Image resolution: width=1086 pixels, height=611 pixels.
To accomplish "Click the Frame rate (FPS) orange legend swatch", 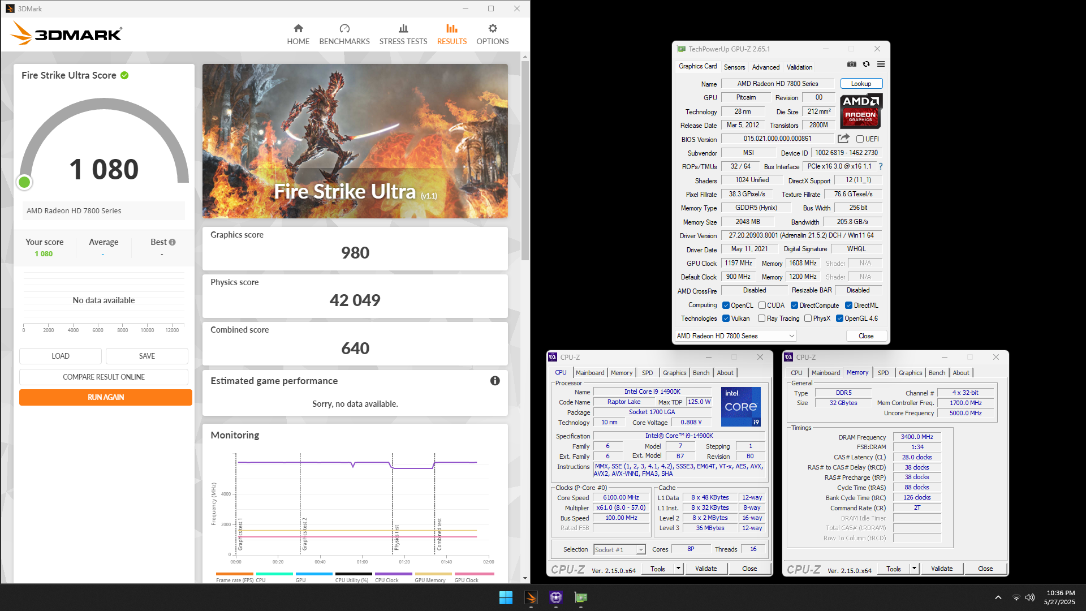I will (235, 574).
